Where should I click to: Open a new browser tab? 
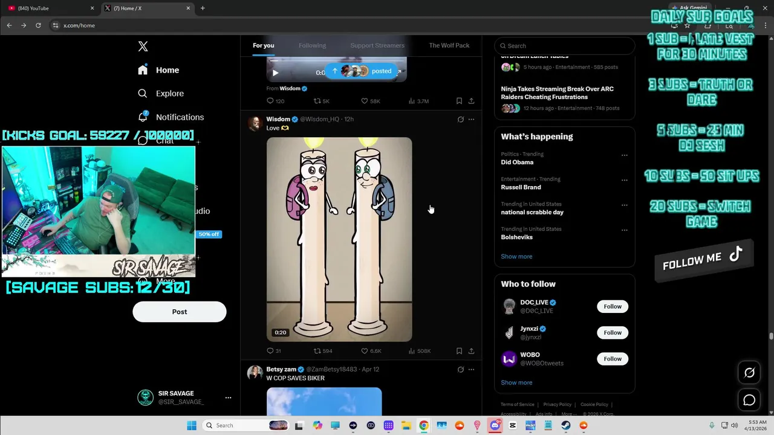(x=203, y=8)
